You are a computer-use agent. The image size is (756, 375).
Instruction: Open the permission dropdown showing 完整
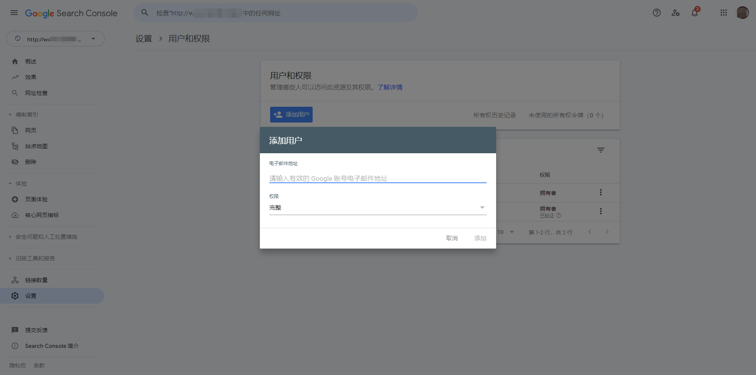tap(377, 208)
